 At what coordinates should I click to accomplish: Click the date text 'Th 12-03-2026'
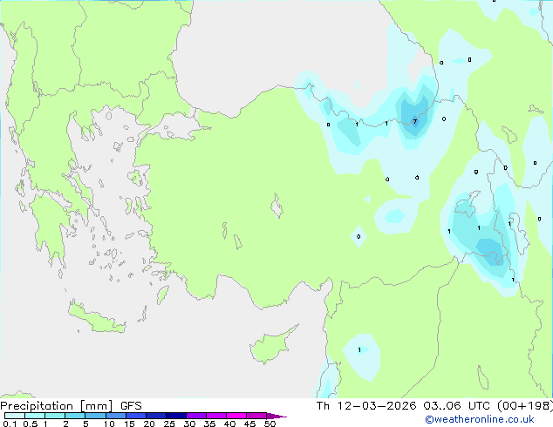pos(366,406)
